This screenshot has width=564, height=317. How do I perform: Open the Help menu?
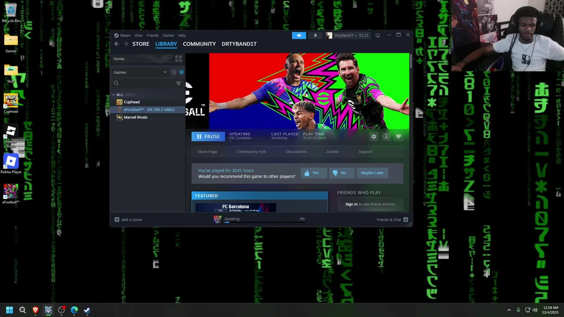tap(182, 35)
